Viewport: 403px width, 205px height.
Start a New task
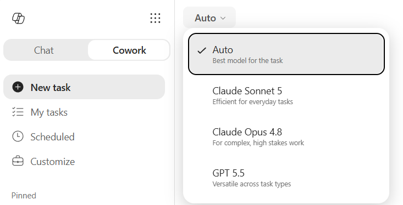pyautogui.click(x=84, y=87)
